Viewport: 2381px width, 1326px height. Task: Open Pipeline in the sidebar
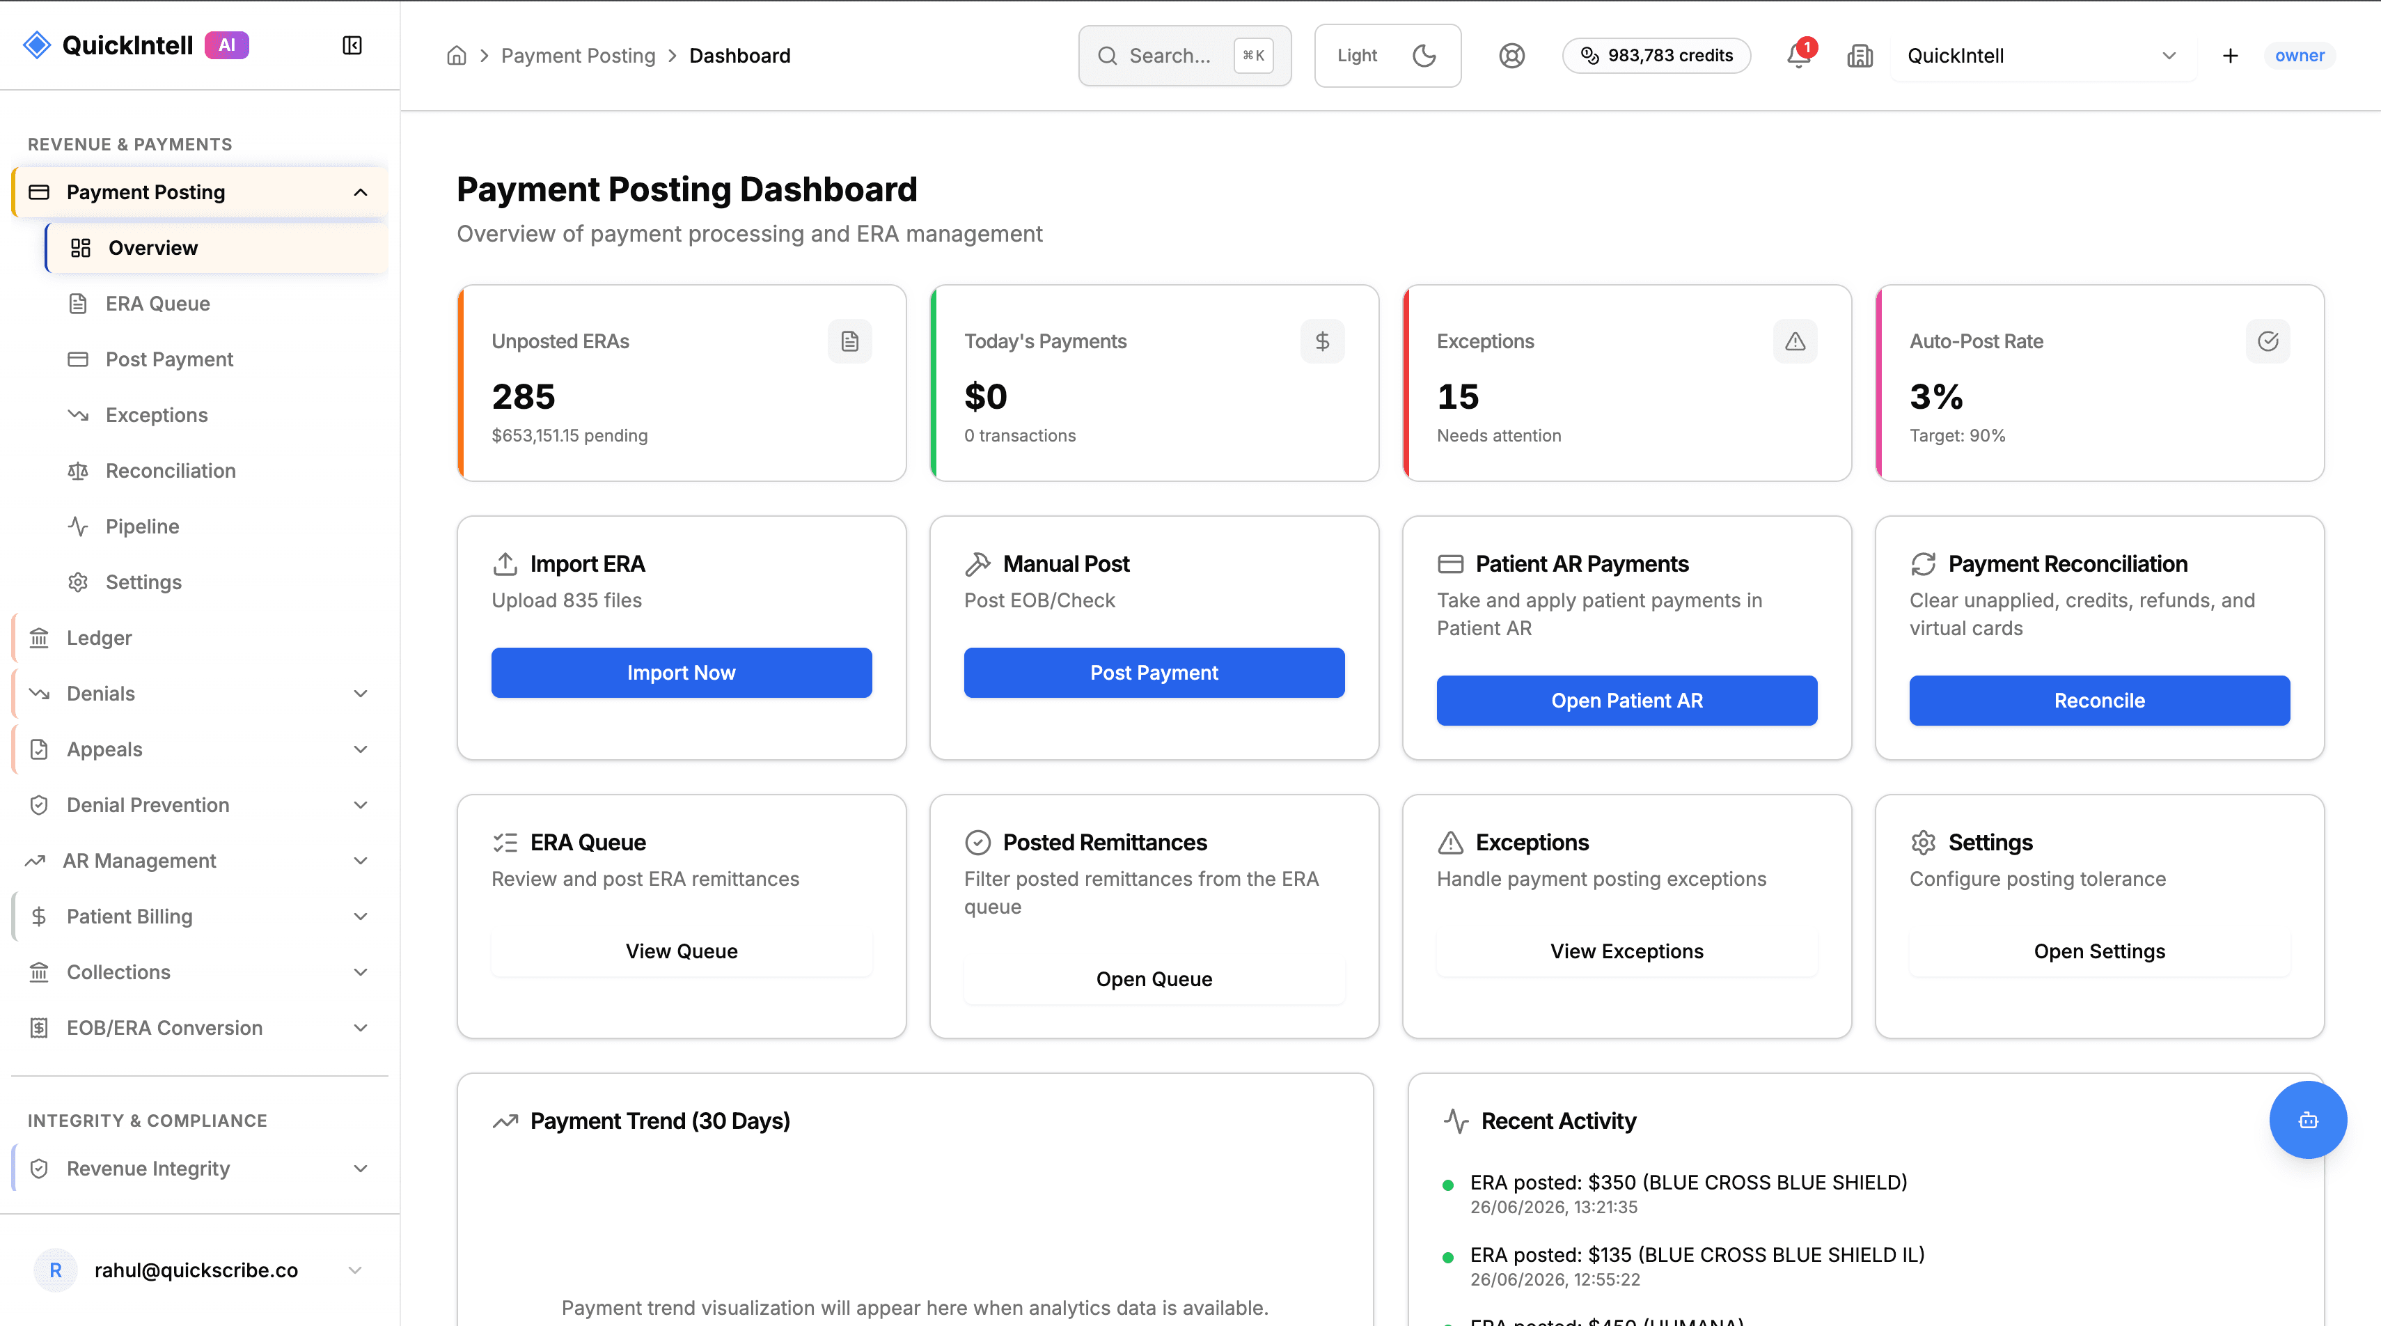pyautogui.click(x=217, y=526)
